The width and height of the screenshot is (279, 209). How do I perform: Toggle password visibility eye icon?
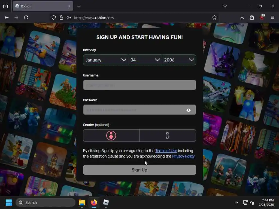click(189, 110)
